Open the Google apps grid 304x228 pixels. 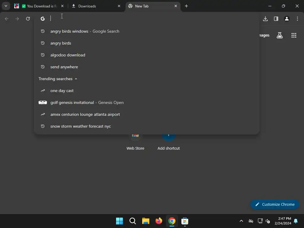(x=294, y=35)
